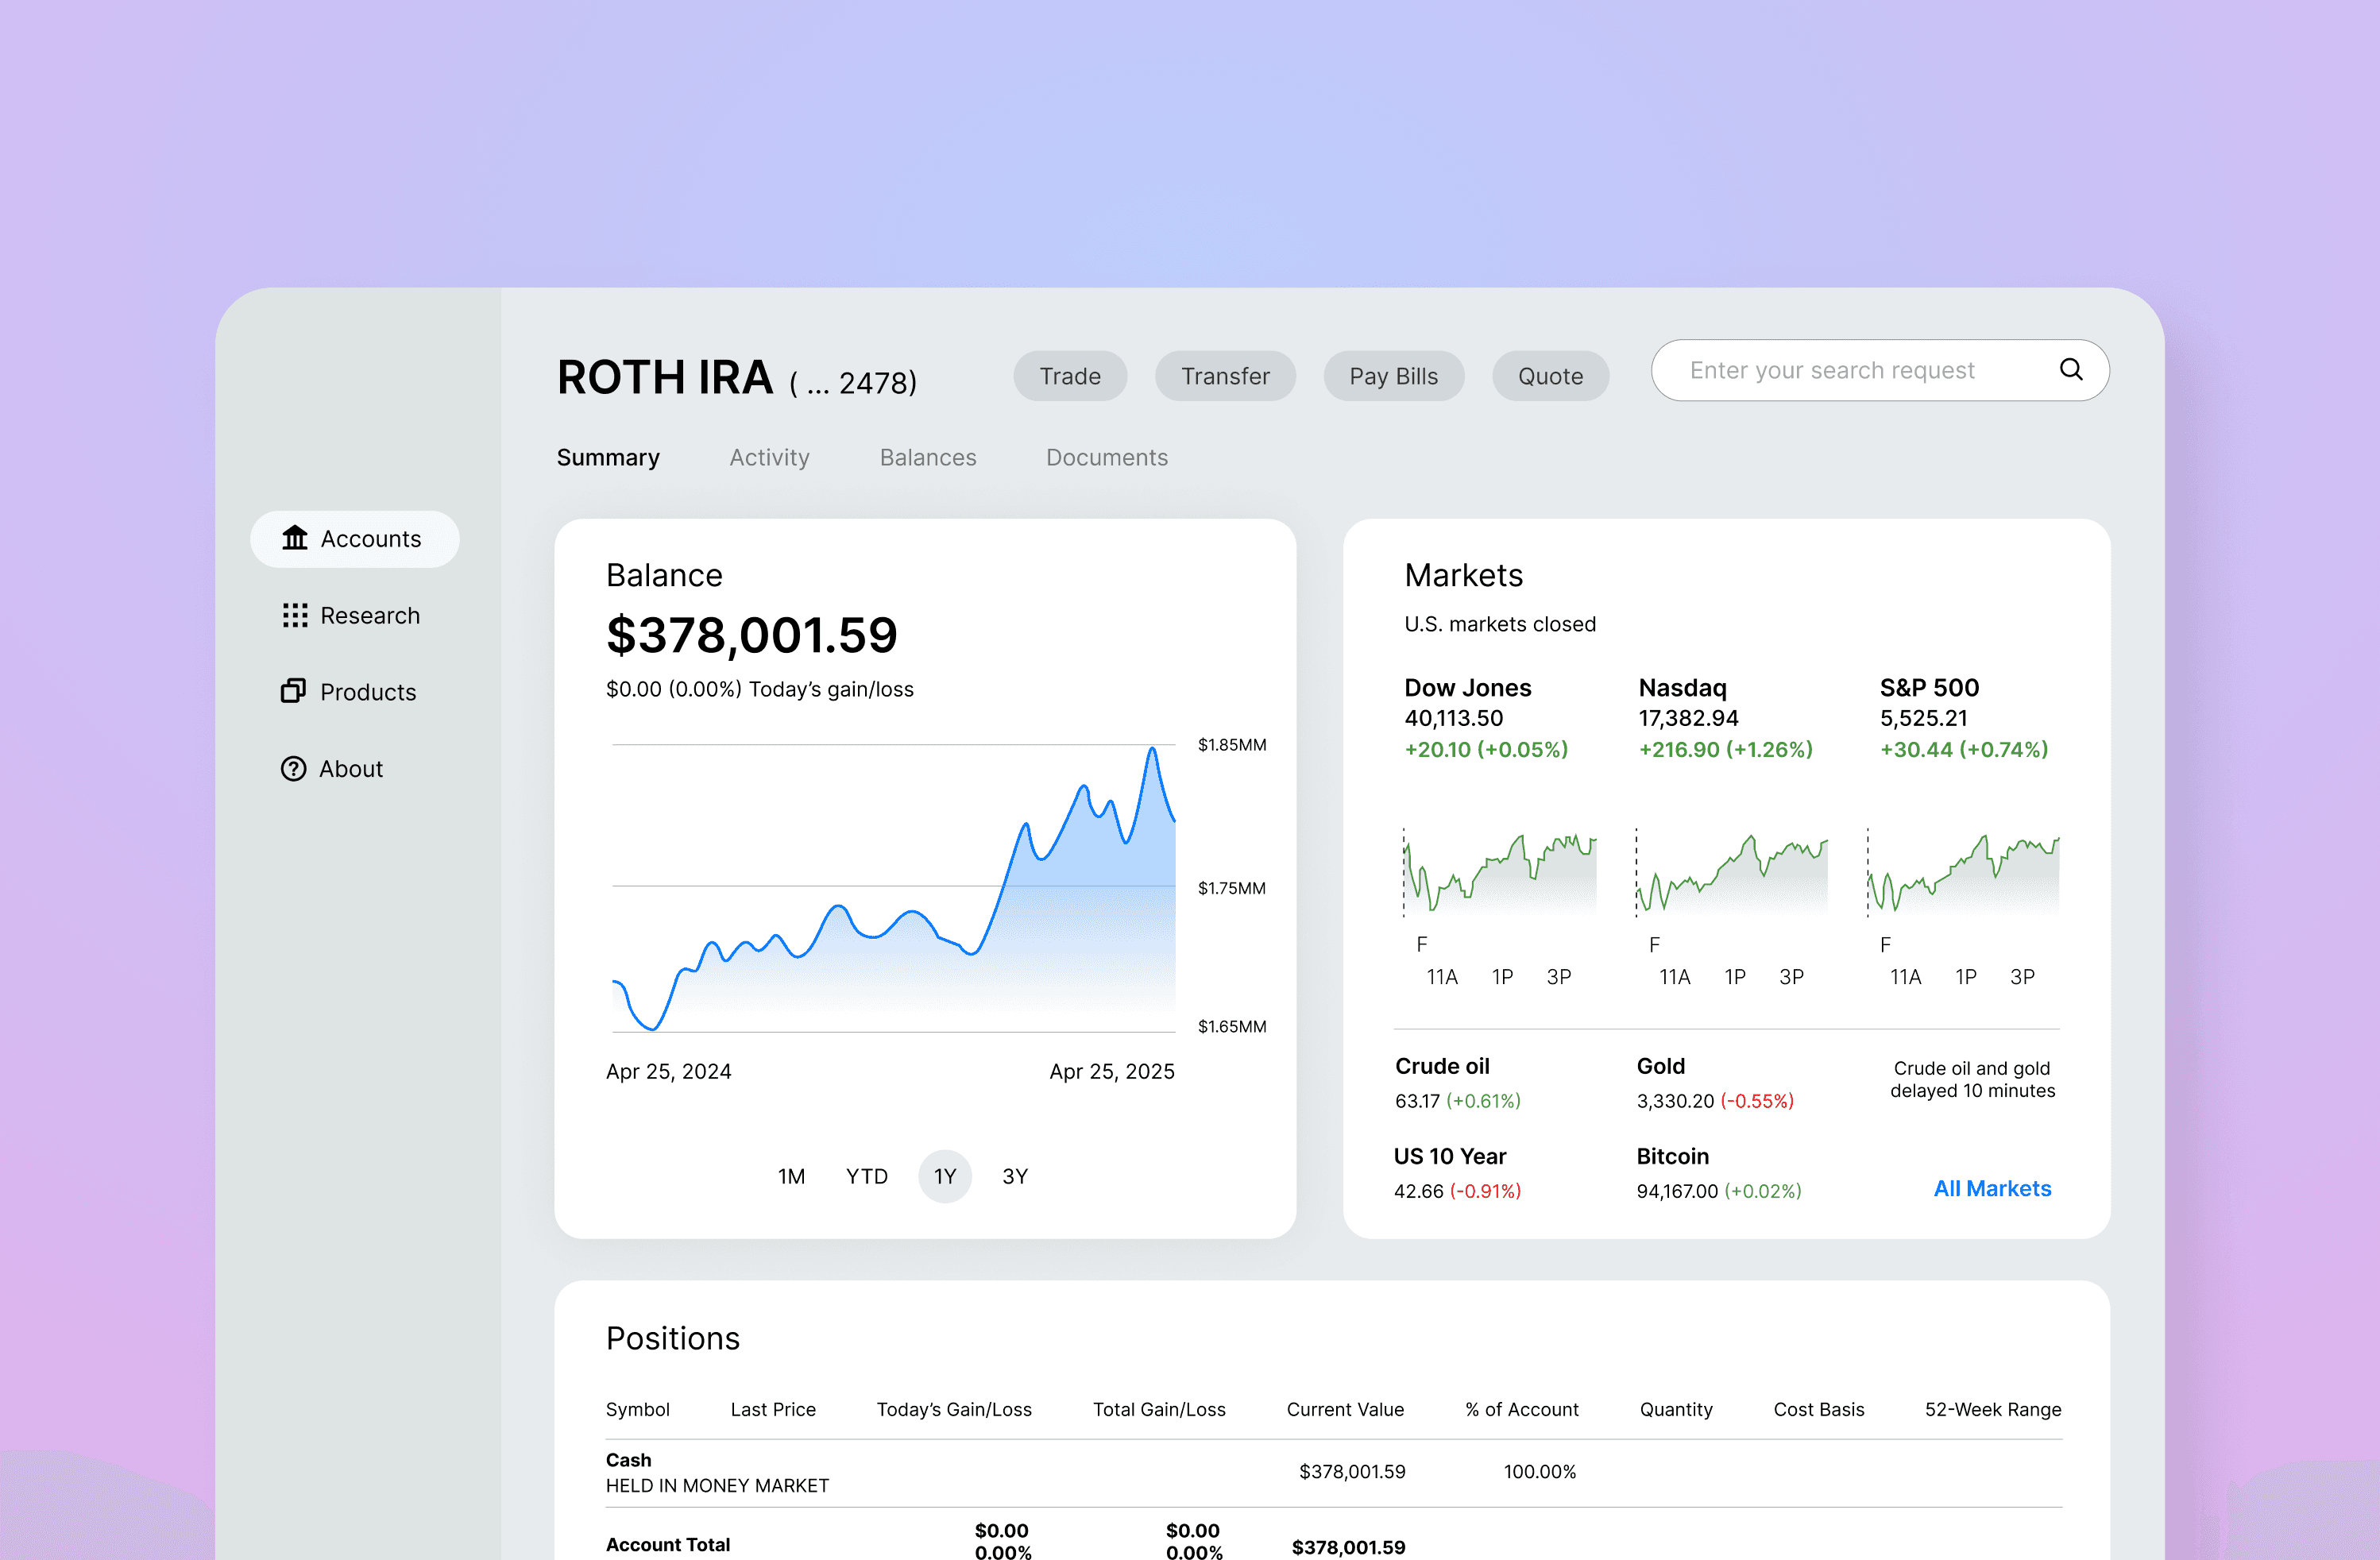Image resolution: width=2380 pixels, height=1560 pixels.
Task: Select the S&P 500 index name
Action: (x=1929, y=687)
